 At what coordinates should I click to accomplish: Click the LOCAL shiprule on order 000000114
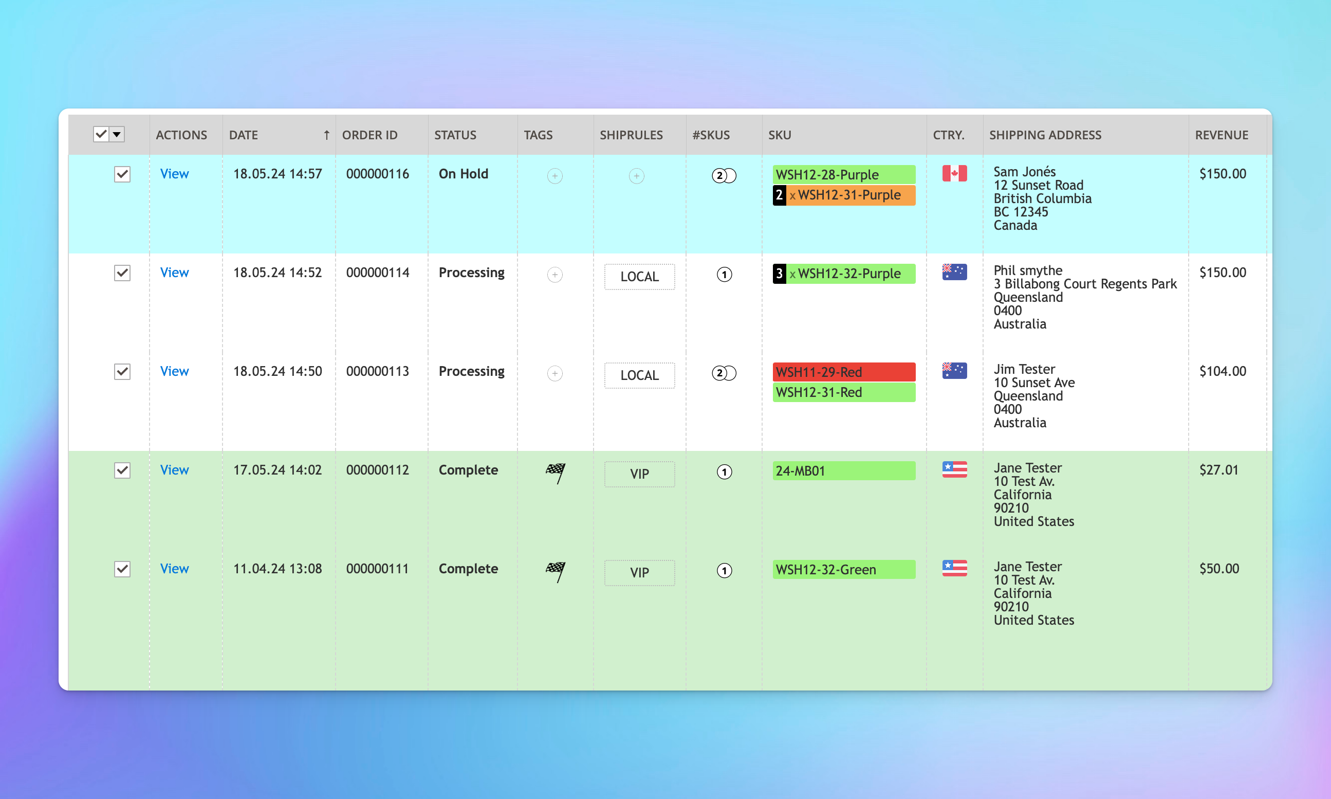point(639,277)
